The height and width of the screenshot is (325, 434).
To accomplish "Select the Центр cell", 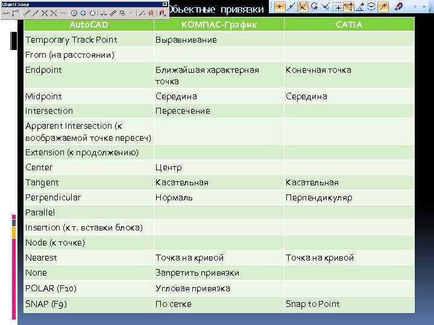I will click(x=219, y=167).
